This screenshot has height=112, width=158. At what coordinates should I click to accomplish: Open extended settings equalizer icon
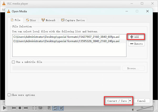(x=40, y=108)
